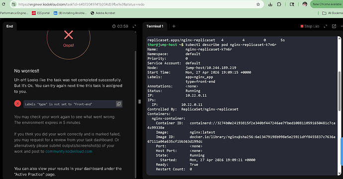Click the Stop Lab button
Screen dimensions: 343x179
(310, 26)
